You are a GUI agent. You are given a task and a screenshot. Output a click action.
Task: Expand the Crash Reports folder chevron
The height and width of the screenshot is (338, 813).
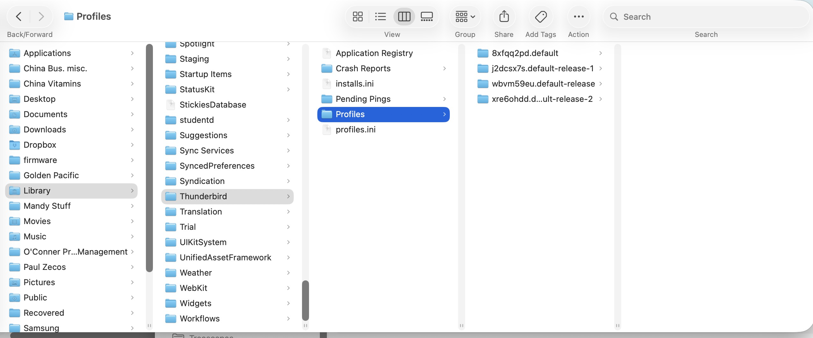coord(444,68)
